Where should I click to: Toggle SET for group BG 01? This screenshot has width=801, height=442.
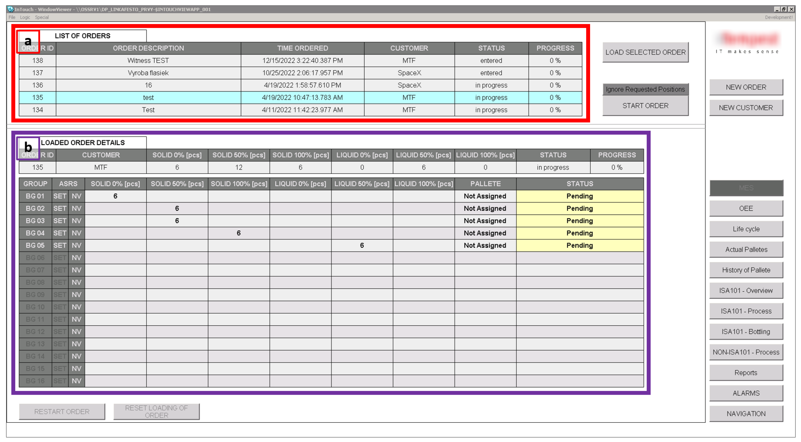[x=60, y=196]
